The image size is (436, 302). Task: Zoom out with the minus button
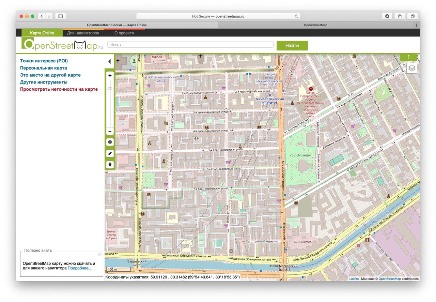click(110, 131)
